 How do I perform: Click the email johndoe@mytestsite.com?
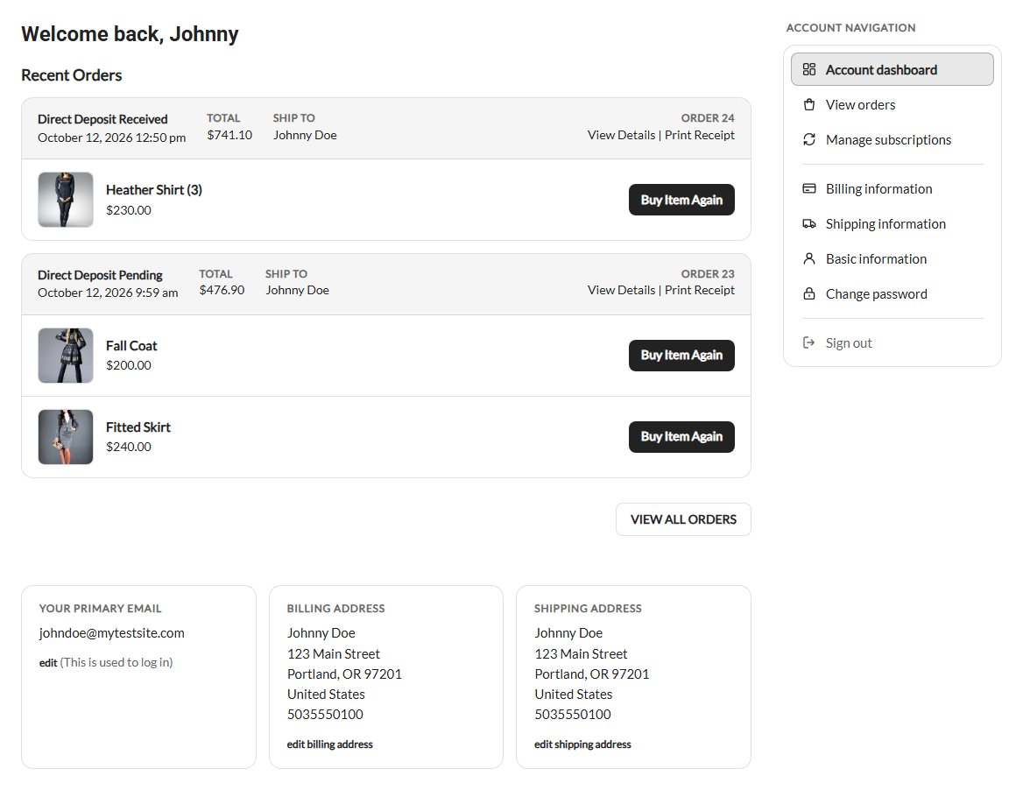tap(111, 632)
